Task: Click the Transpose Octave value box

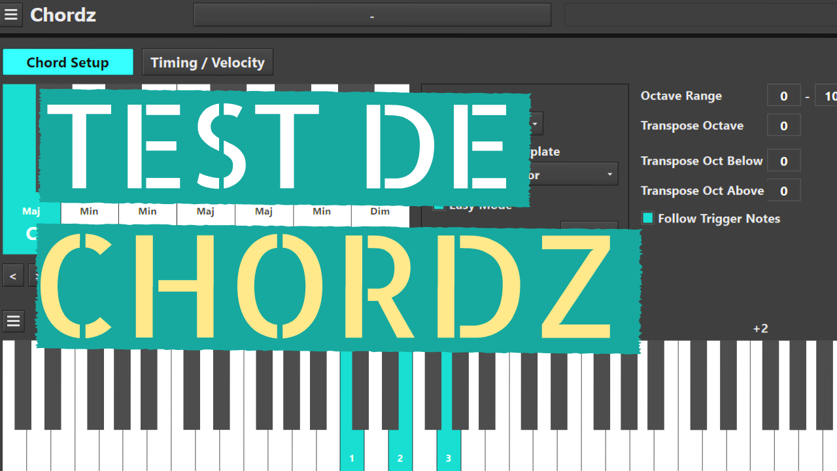Action: [783, 125]
